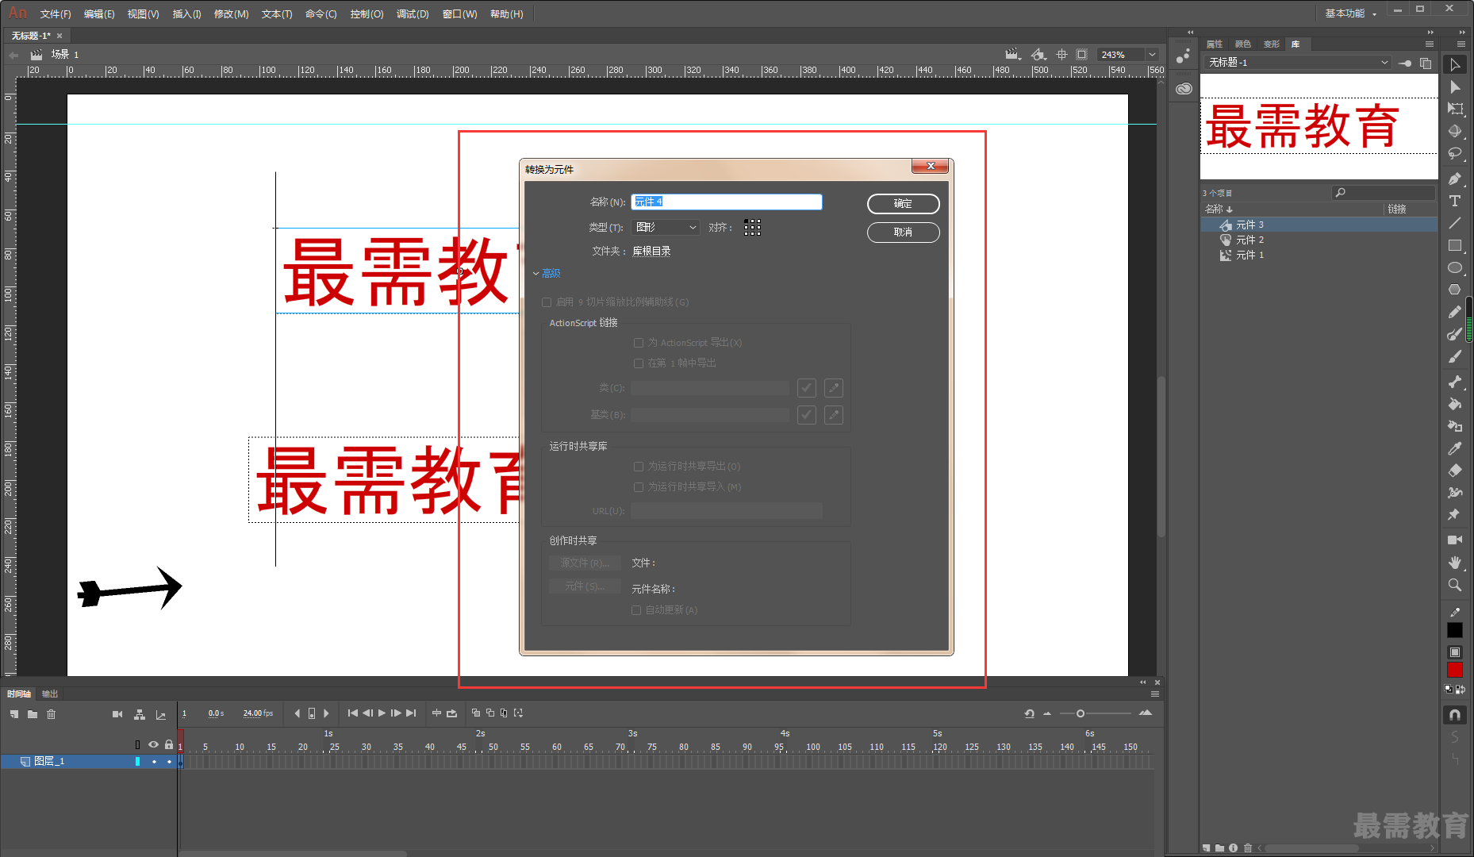The width and height of the screenshot is (1474, 857).
Task: Open the Window menu
Action: click(x=459, y=14)
